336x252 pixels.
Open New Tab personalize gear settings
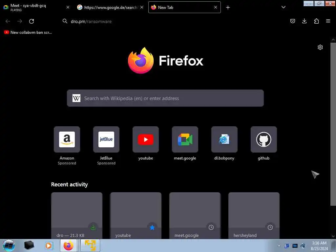coord(320,47)
